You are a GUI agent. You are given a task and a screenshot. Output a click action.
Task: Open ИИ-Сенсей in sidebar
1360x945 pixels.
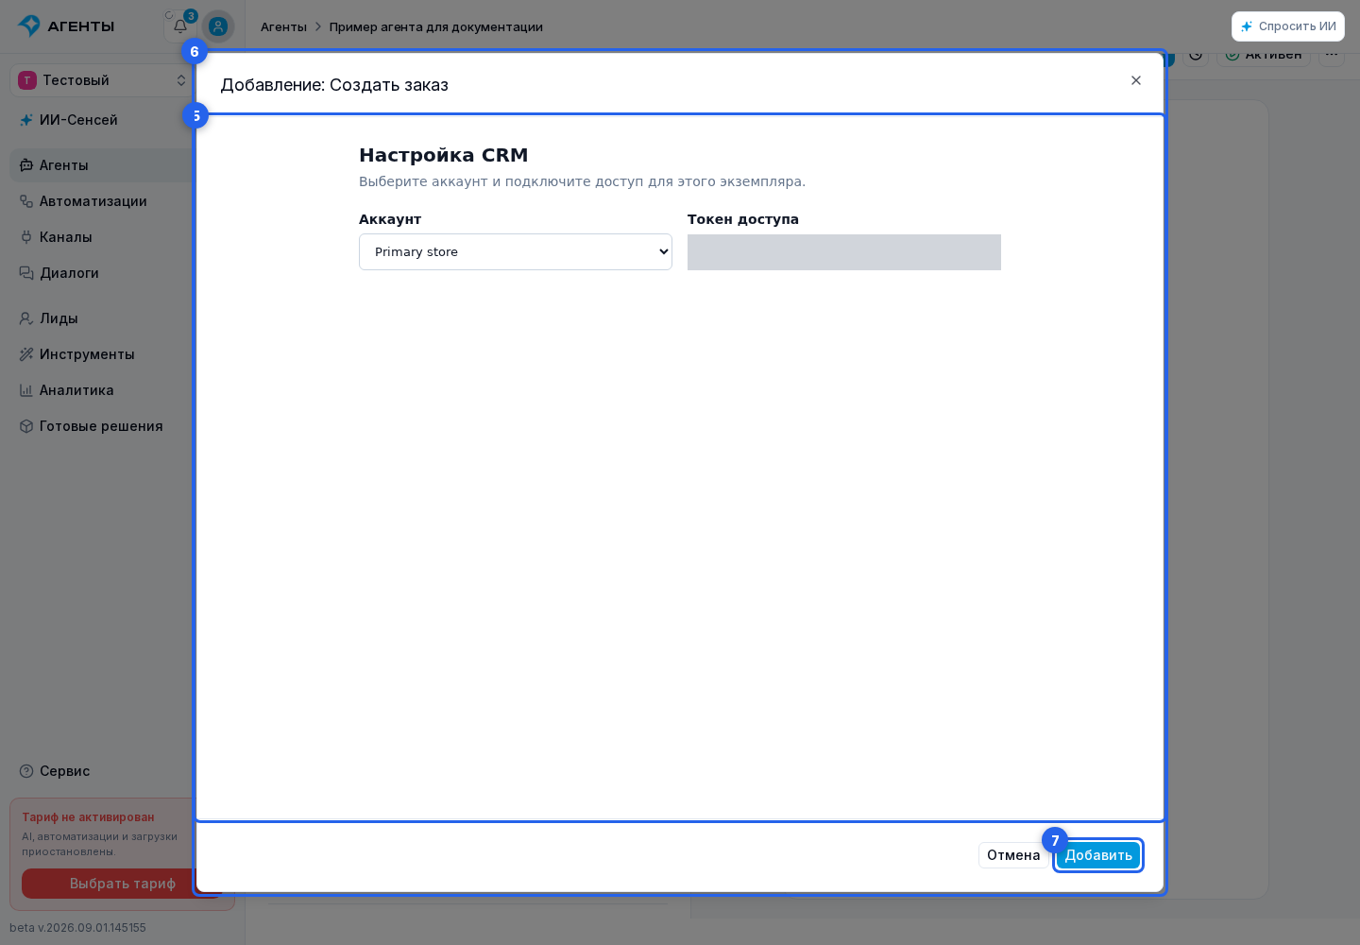pos(101,120)
